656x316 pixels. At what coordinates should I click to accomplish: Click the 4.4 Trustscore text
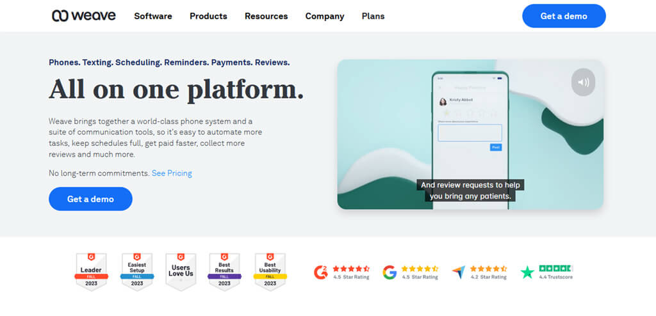556,277
